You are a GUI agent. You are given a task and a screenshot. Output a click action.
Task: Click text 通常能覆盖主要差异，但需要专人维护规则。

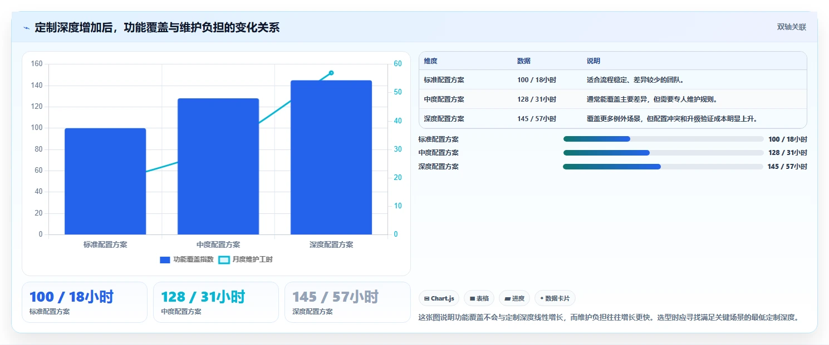pyautogui.click(x=652, y=99)
